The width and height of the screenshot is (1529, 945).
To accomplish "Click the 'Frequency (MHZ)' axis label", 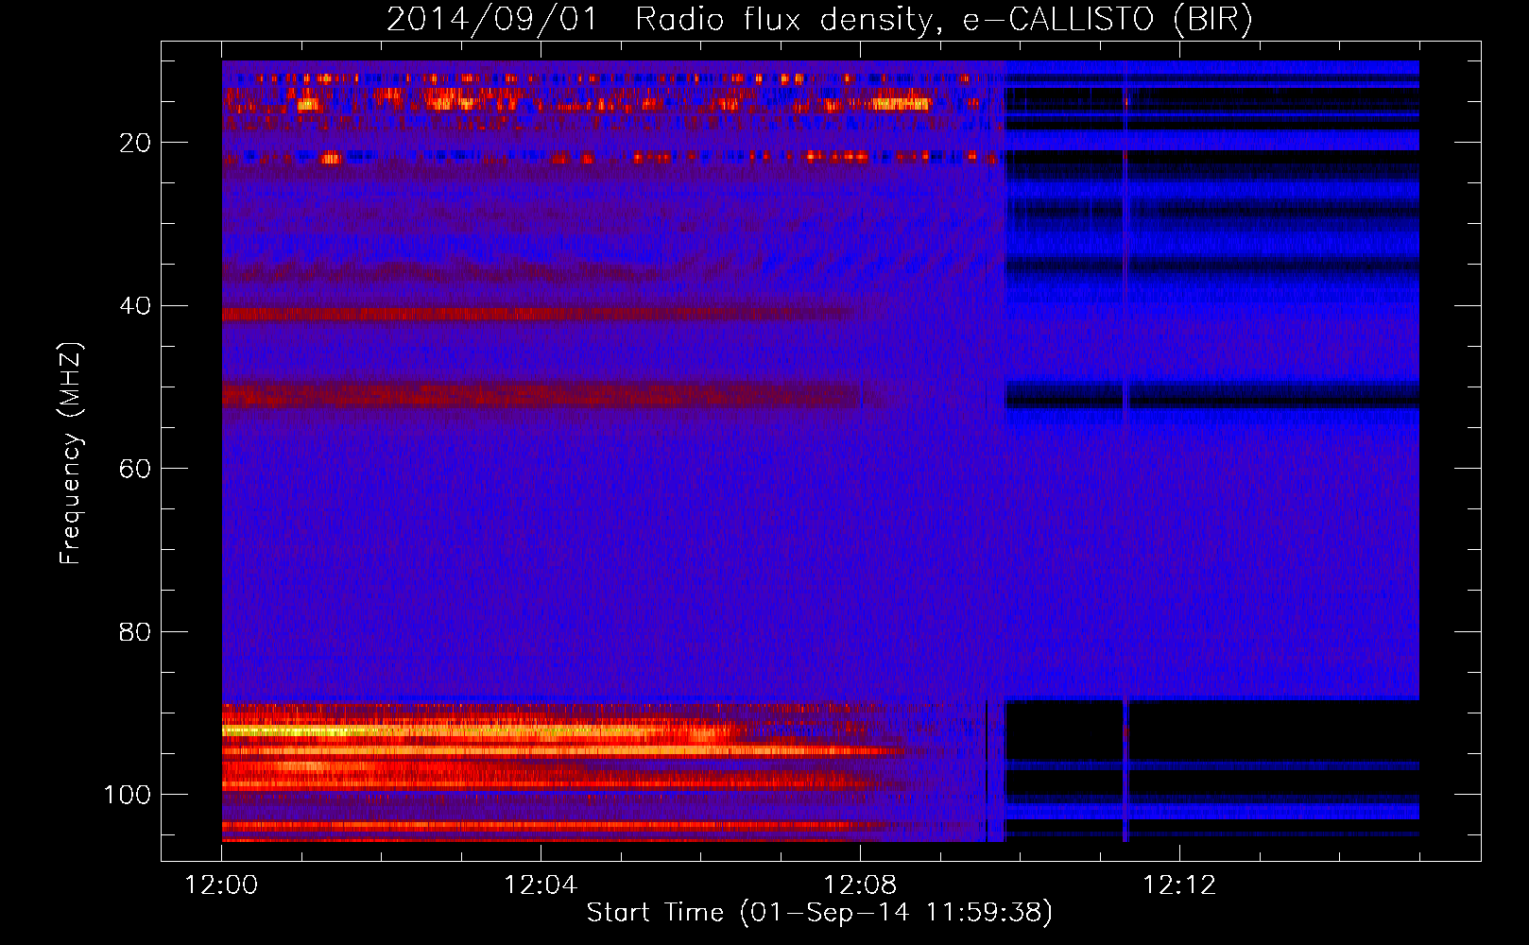I will tap(71, 454).
